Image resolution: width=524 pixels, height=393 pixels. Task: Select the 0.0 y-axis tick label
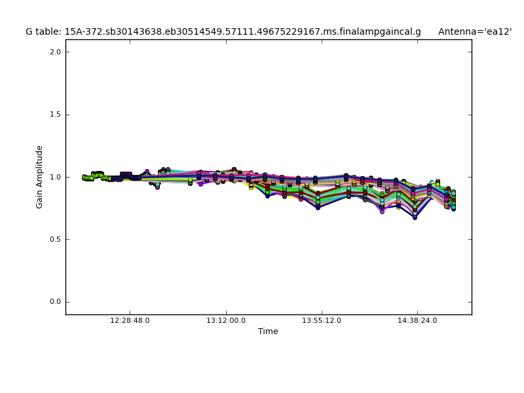point(54,302)
